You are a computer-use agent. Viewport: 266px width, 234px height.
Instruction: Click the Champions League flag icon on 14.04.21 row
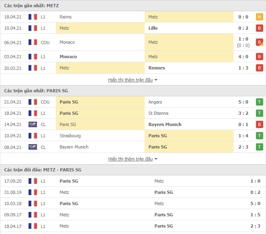click(33, 124)
